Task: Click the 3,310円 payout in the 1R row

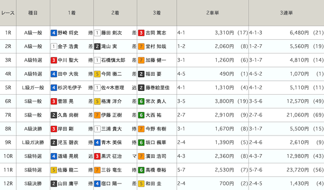Action: point(224,33)
